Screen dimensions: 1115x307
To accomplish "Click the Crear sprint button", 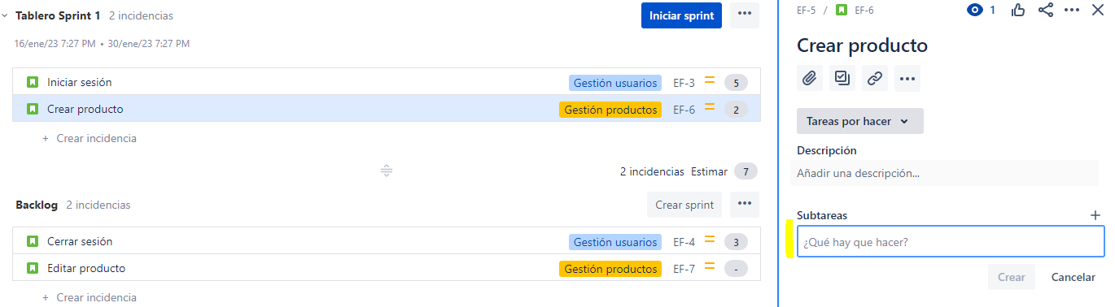I will 684,205.
